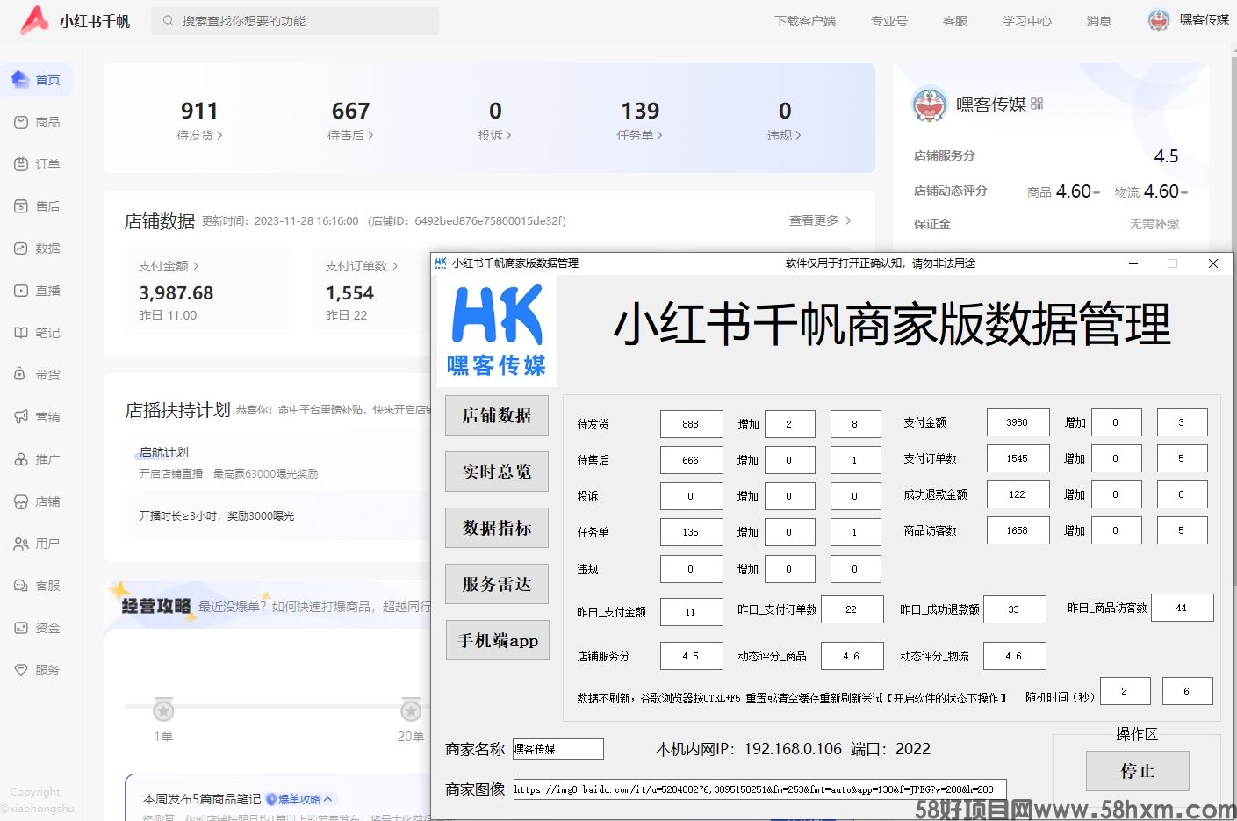Open 违规 details chevron
Viewport: 1237px width, 821px height.
click(797, 135)
